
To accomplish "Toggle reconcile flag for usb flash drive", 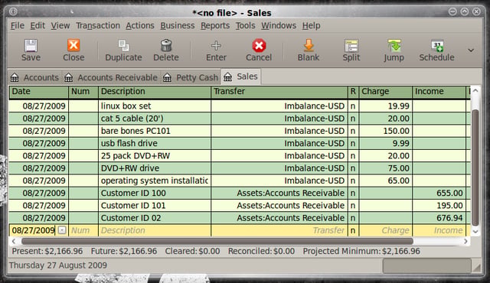I will click(353, 143).
